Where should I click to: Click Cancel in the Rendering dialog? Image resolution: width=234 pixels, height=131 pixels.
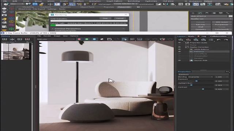120,18
